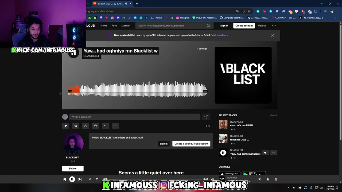Add the track to Next up

pyautogui.click(x=106, y=126)
